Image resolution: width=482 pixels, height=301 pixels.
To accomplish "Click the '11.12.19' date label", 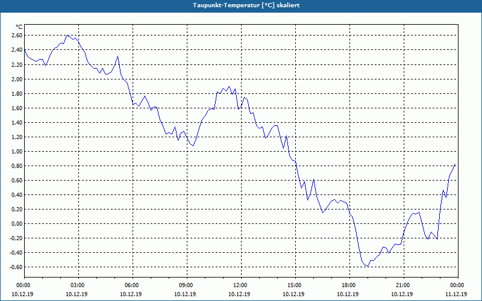I will [x=456, y=294].
